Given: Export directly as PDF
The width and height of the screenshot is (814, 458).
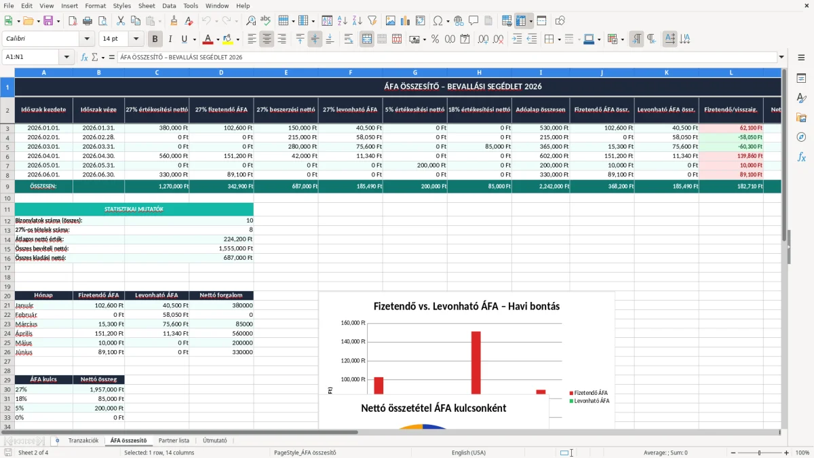Looking at the screenshot, I should click(x=73, y=21).
